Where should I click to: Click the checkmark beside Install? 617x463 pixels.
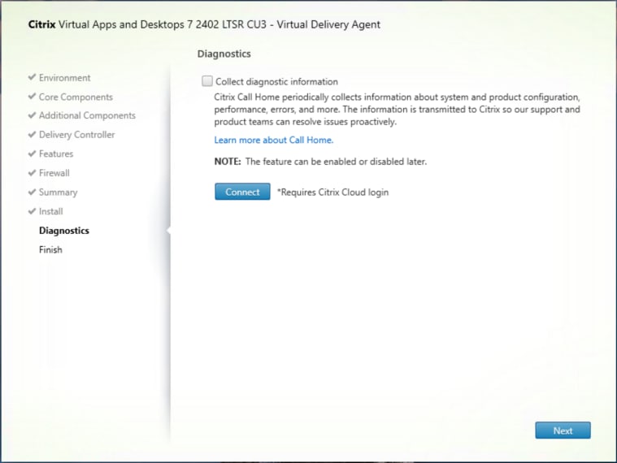tap(33, 211)
